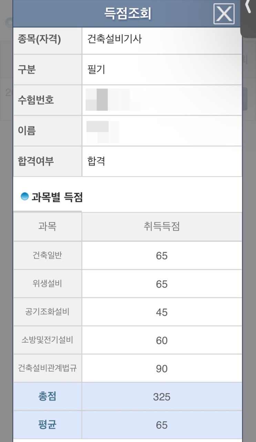Click the 과목 column header
The image size is (256, 442).
pos(48,227)
